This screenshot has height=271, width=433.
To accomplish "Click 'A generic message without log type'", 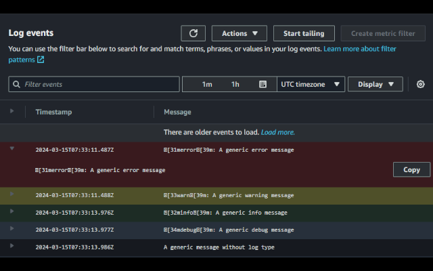I will point(219,247).
